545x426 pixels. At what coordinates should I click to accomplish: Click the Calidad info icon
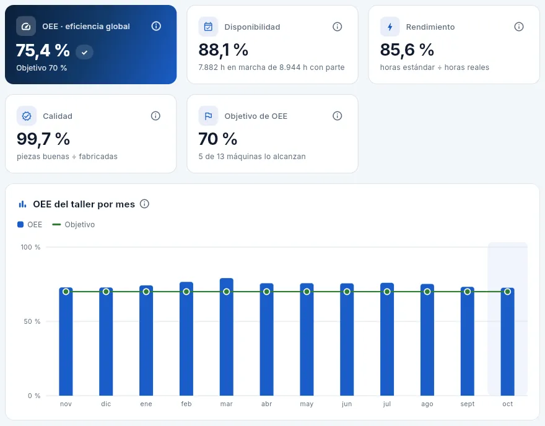tap(155, 116)
